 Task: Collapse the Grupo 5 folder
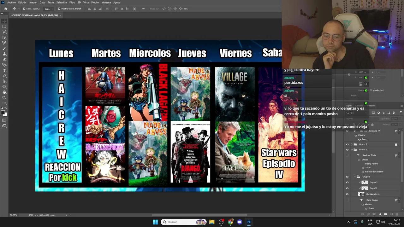[x=355, y=177]
